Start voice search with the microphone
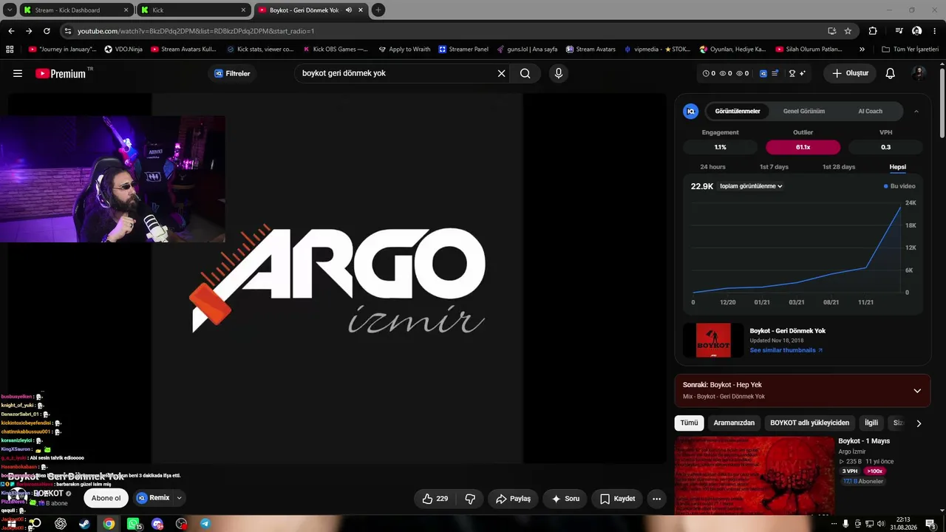The width and height of the screenshot is (946, 532). click(x=559, y=73)
